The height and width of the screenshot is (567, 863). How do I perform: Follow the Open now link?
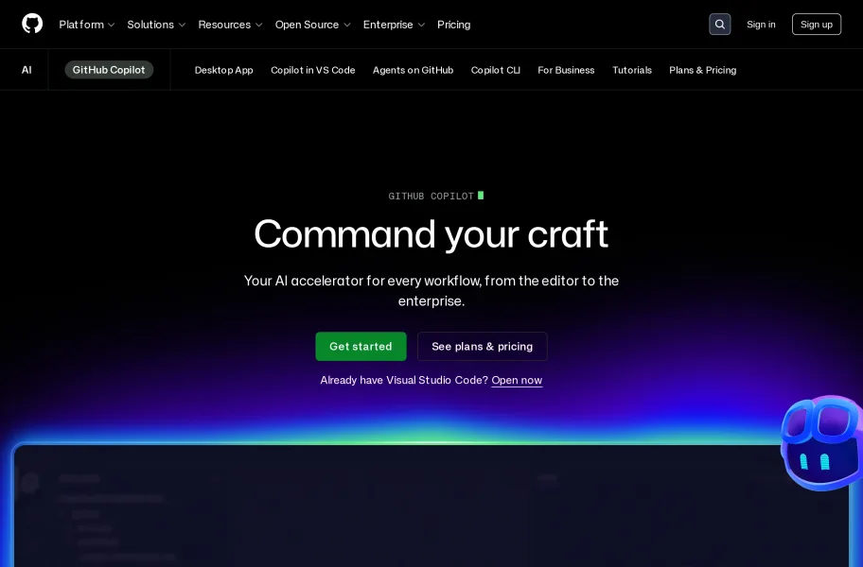click(517, 380)
